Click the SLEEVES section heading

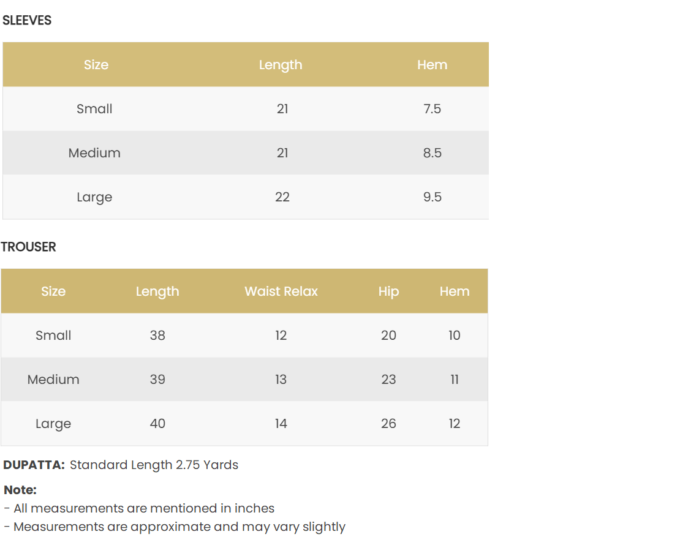27,20
